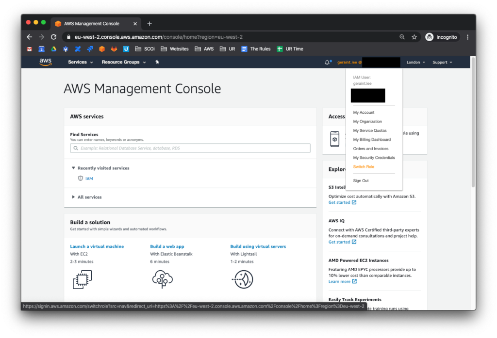Click Get started under AWS IQ
The image size is (497, 338).
coord(342,242)
